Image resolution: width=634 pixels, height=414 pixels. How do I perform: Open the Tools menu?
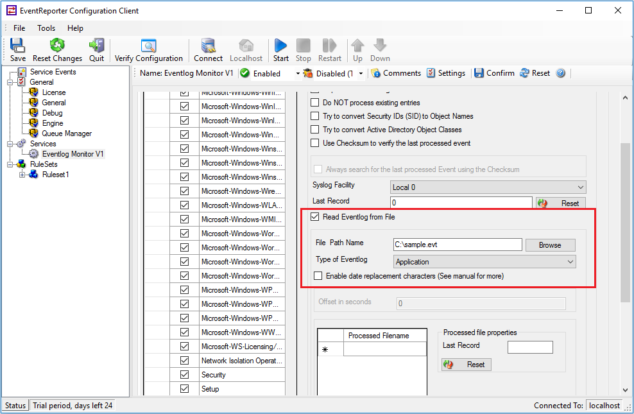[x=46, y=28]
